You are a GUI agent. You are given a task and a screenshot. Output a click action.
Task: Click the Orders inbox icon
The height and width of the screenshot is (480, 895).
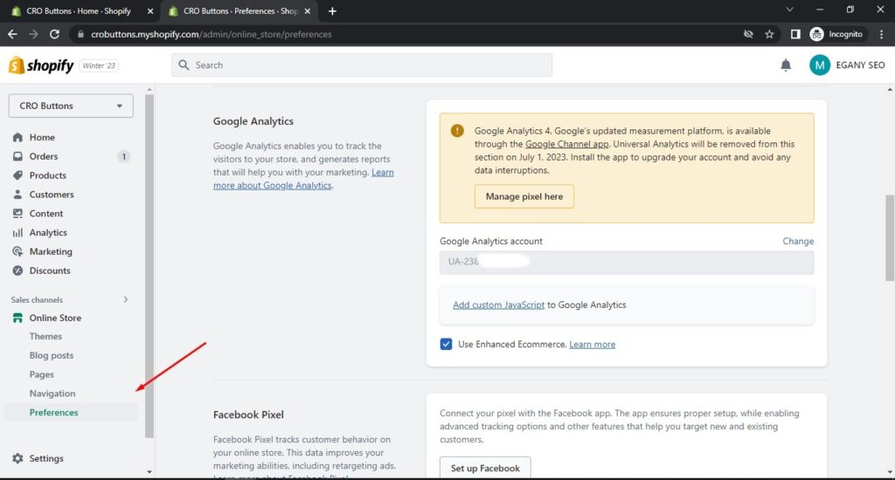tap(17, 156)
